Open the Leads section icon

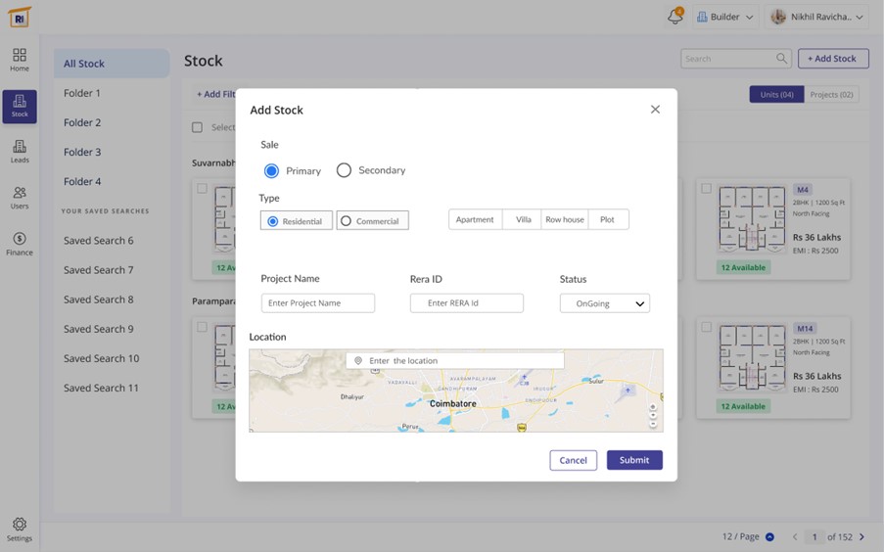click(x=20, y=152)
